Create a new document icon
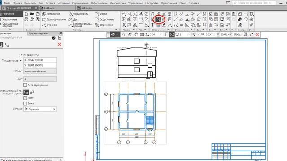287x161 pixels. [26, 14]
